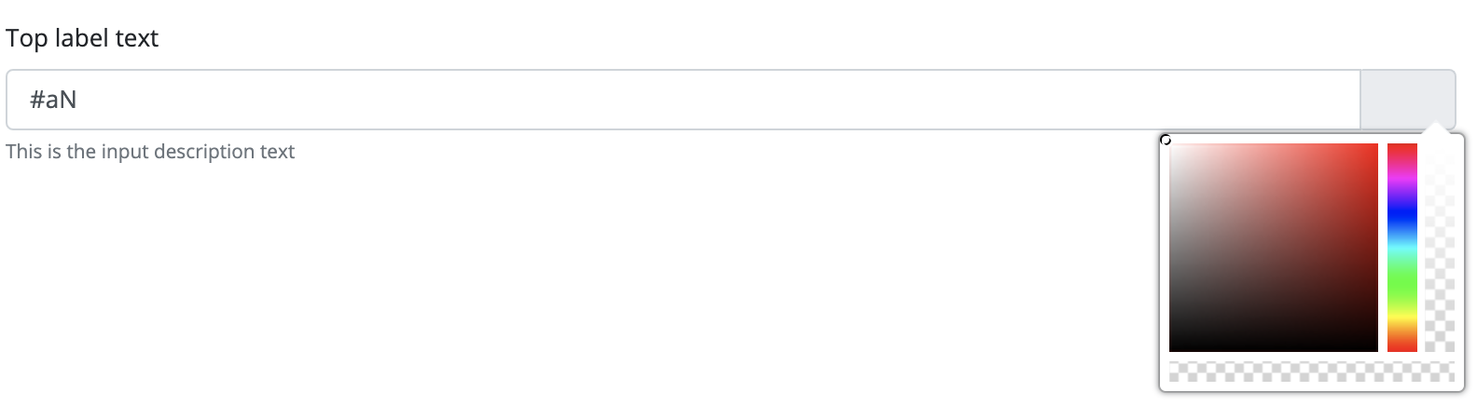Click the 'Top label text' label
This screenshot has width=1477, height=419.
(82, 38)
